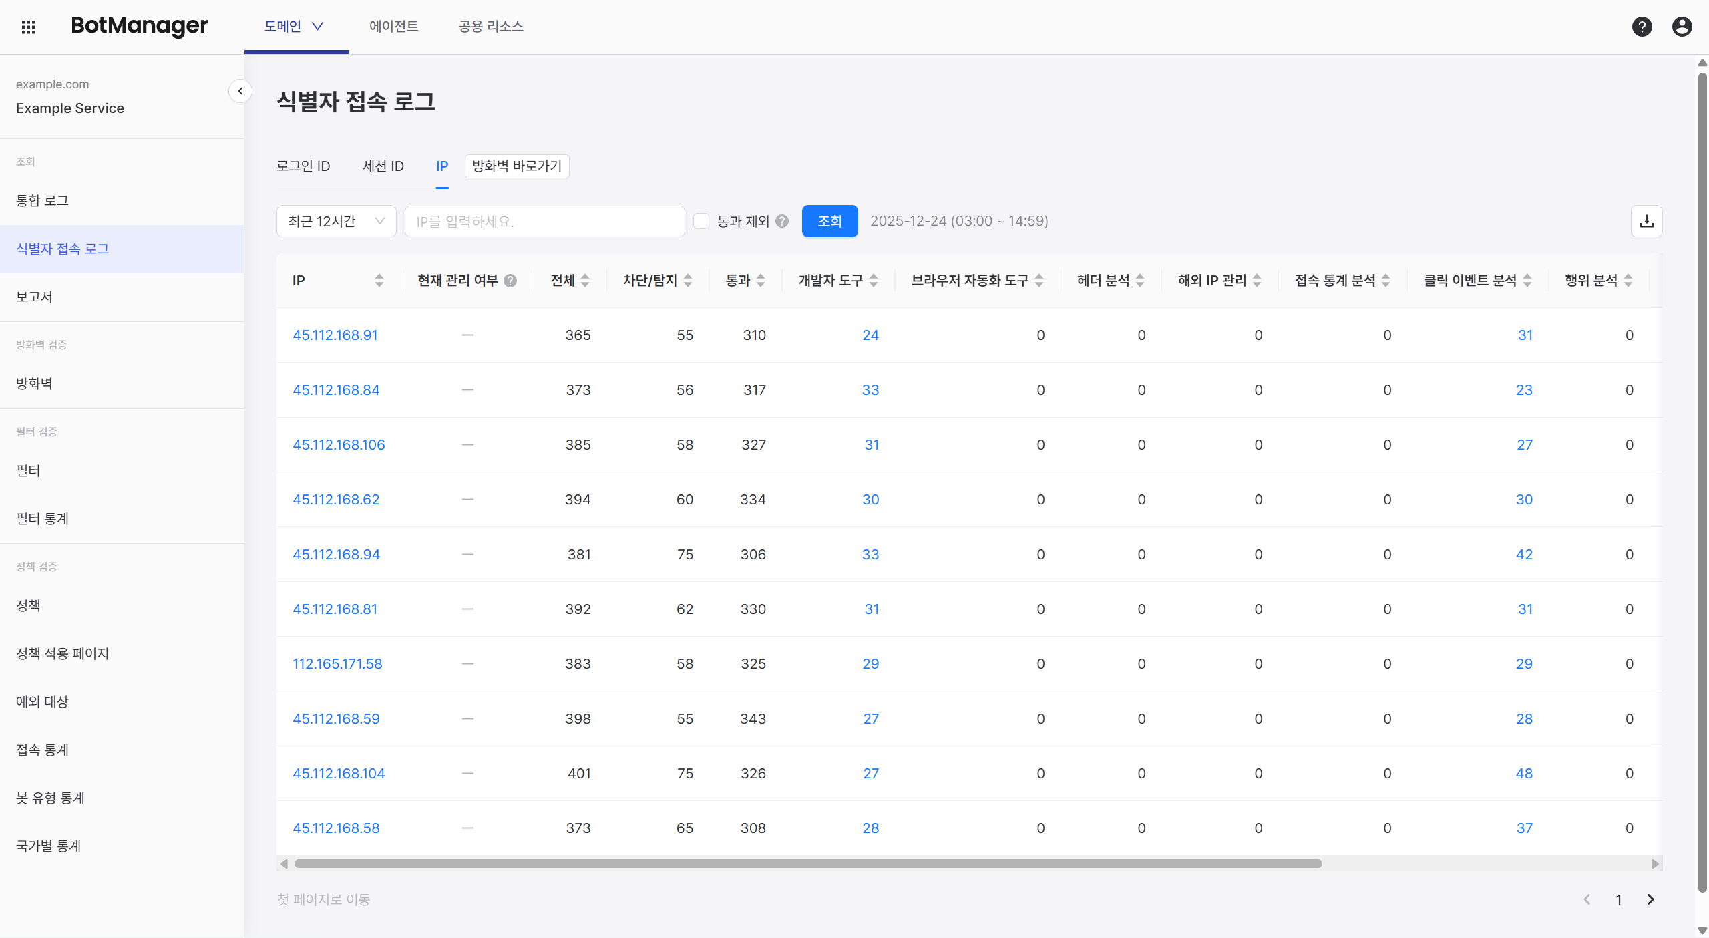Open the 최근 12시간 time range dropdown
Image resolution: width=1709 pixels, height=938 pixels.
point(336,221)
